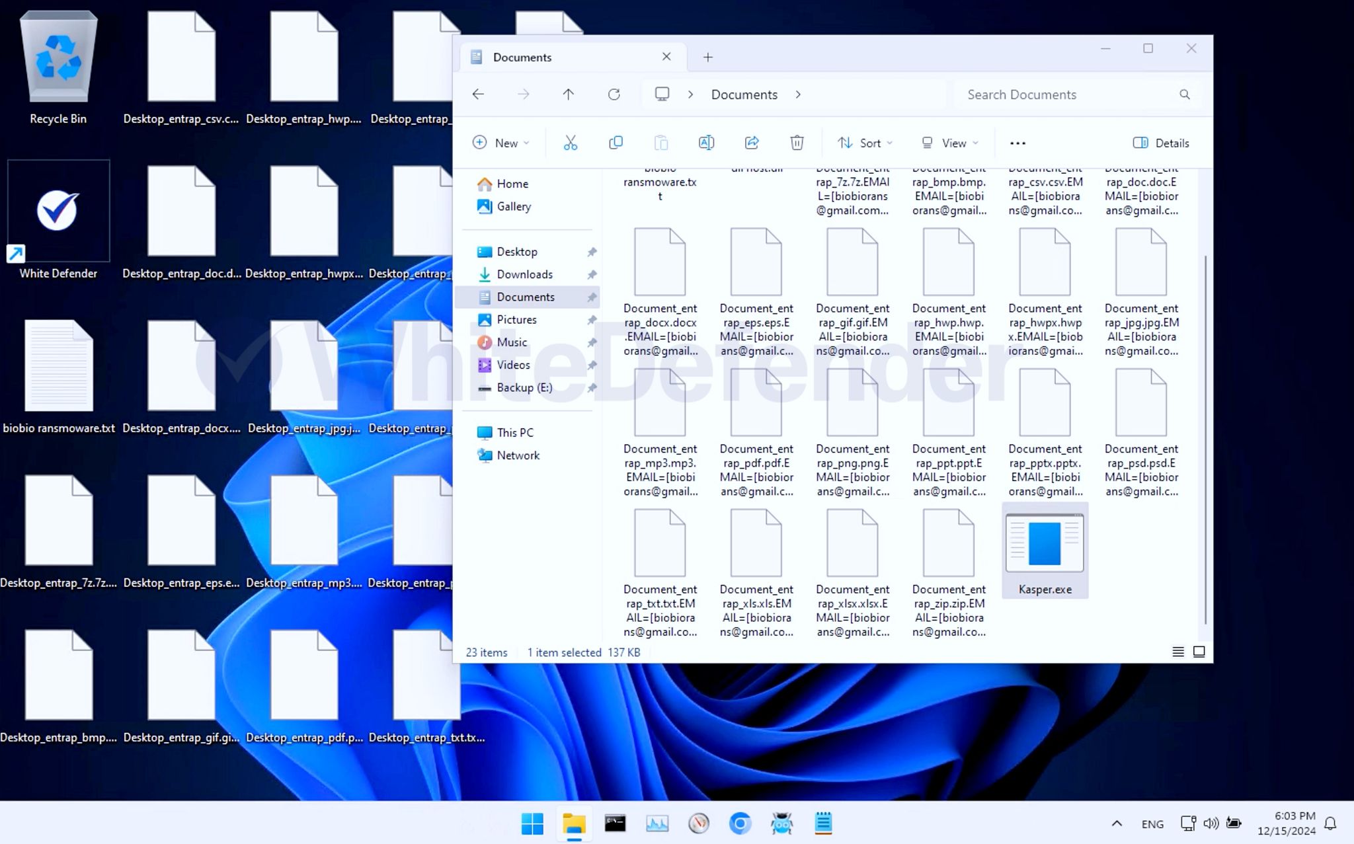The width and height of the screenshot is (1354, 844).
Task: Refresh the Documents folder view
Action: [x=614, y=95]
